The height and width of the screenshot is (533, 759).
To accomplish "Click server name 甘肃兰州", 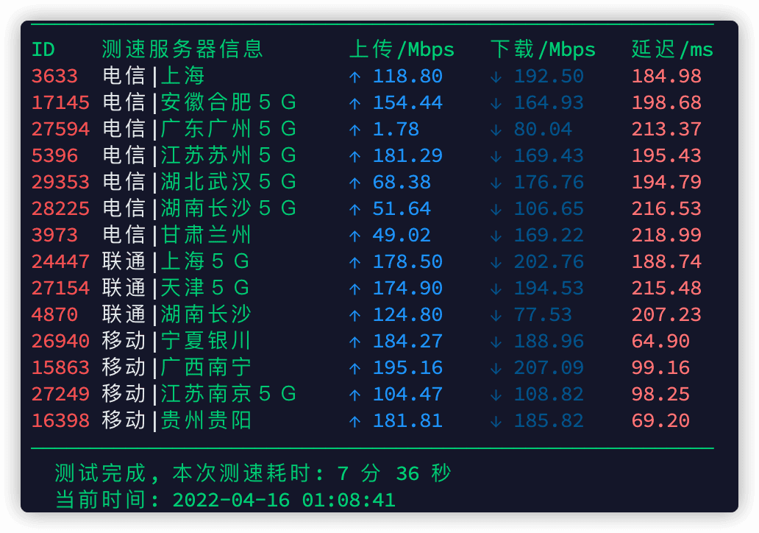I will (x=206, y=235).
